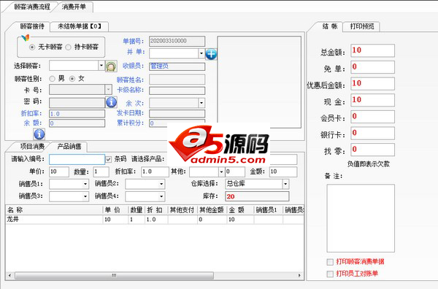Click the 现金 field

[372, 100]
